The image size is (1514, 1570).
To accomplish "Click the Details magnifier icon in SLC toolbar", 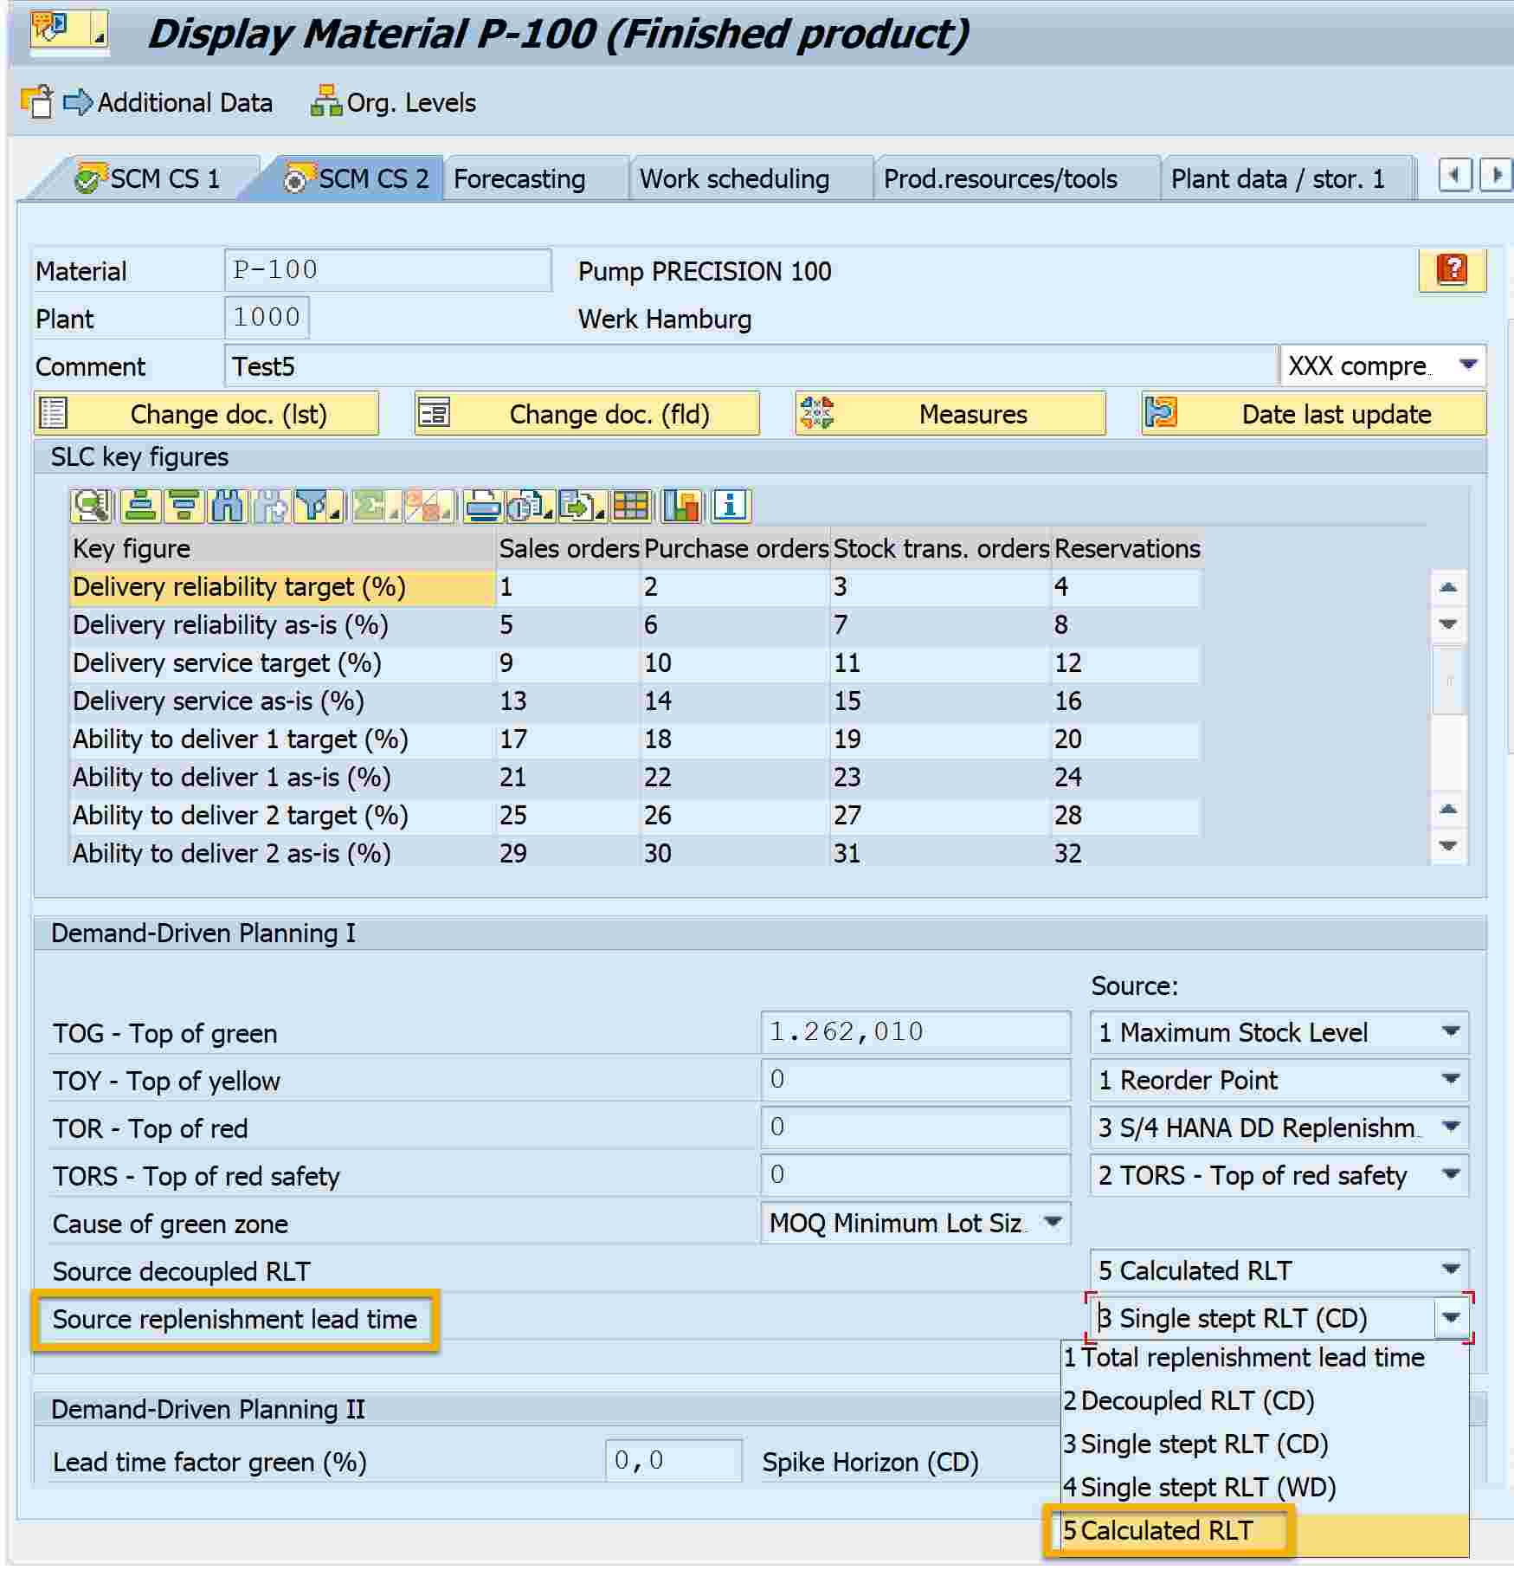I will pyautogui.click(x=91, y=506).
